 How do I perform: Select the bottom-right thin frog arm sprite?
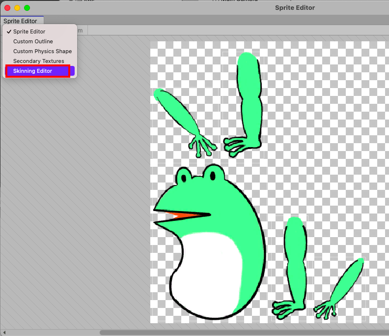(339, 289)
